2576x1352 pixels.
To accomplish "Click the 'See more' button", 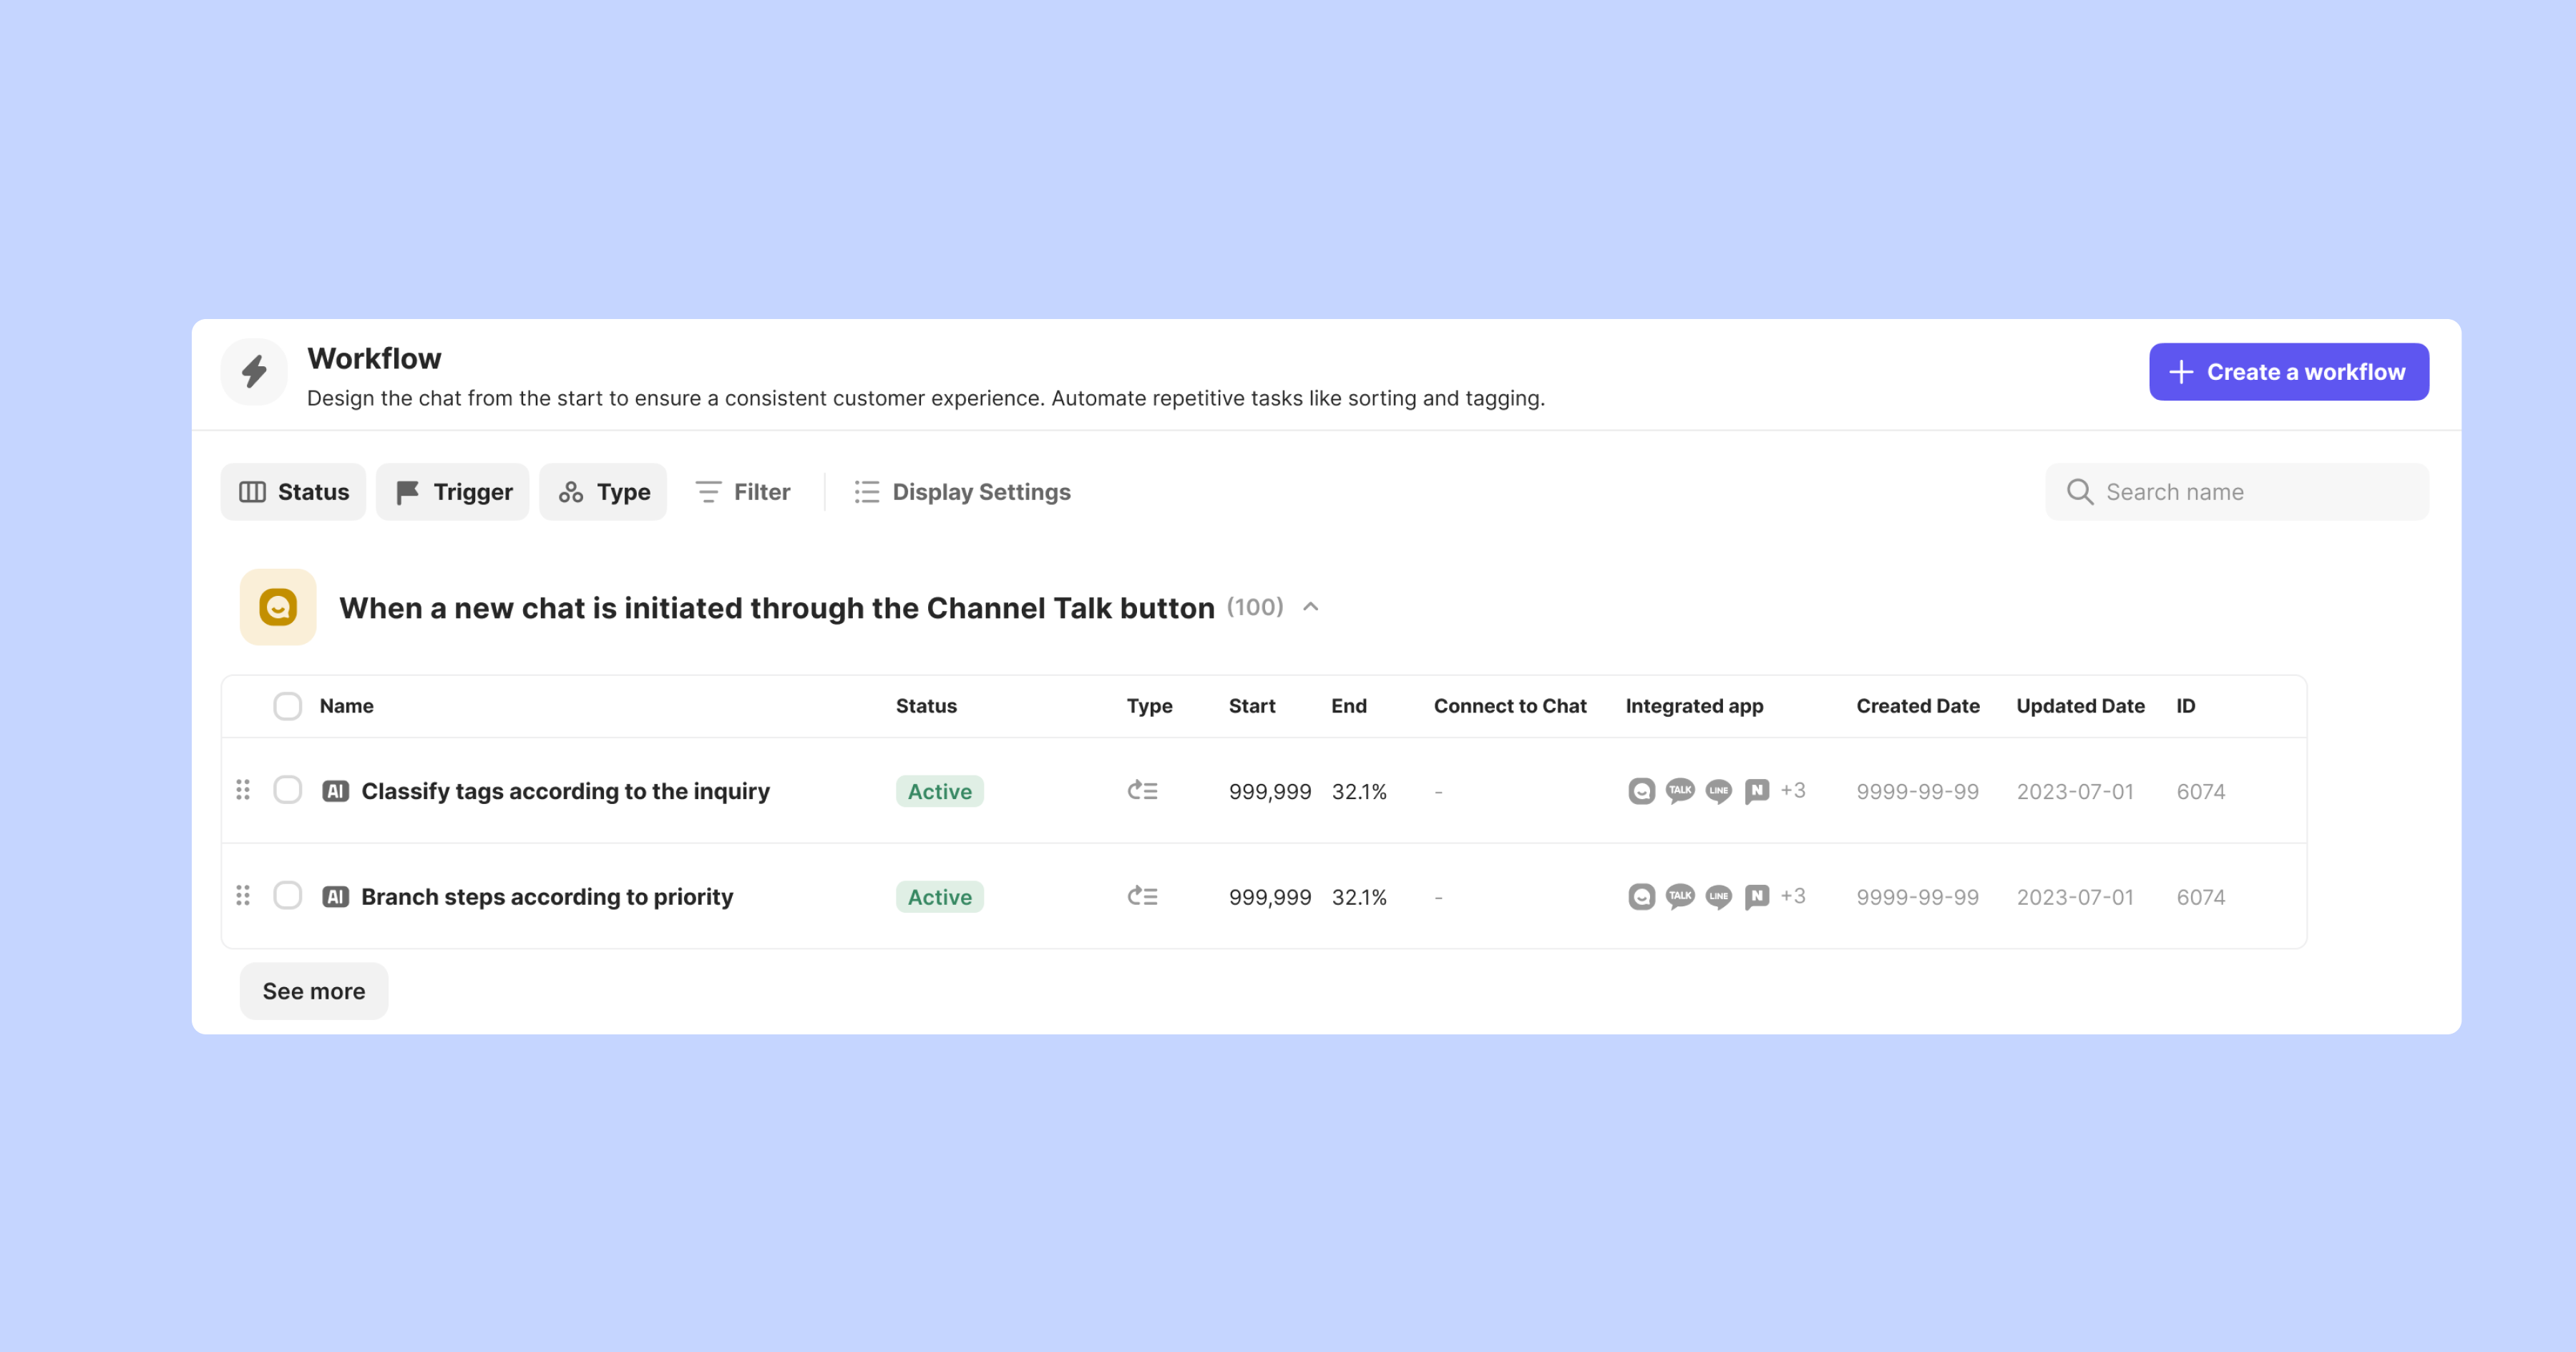I will point(313,989).
